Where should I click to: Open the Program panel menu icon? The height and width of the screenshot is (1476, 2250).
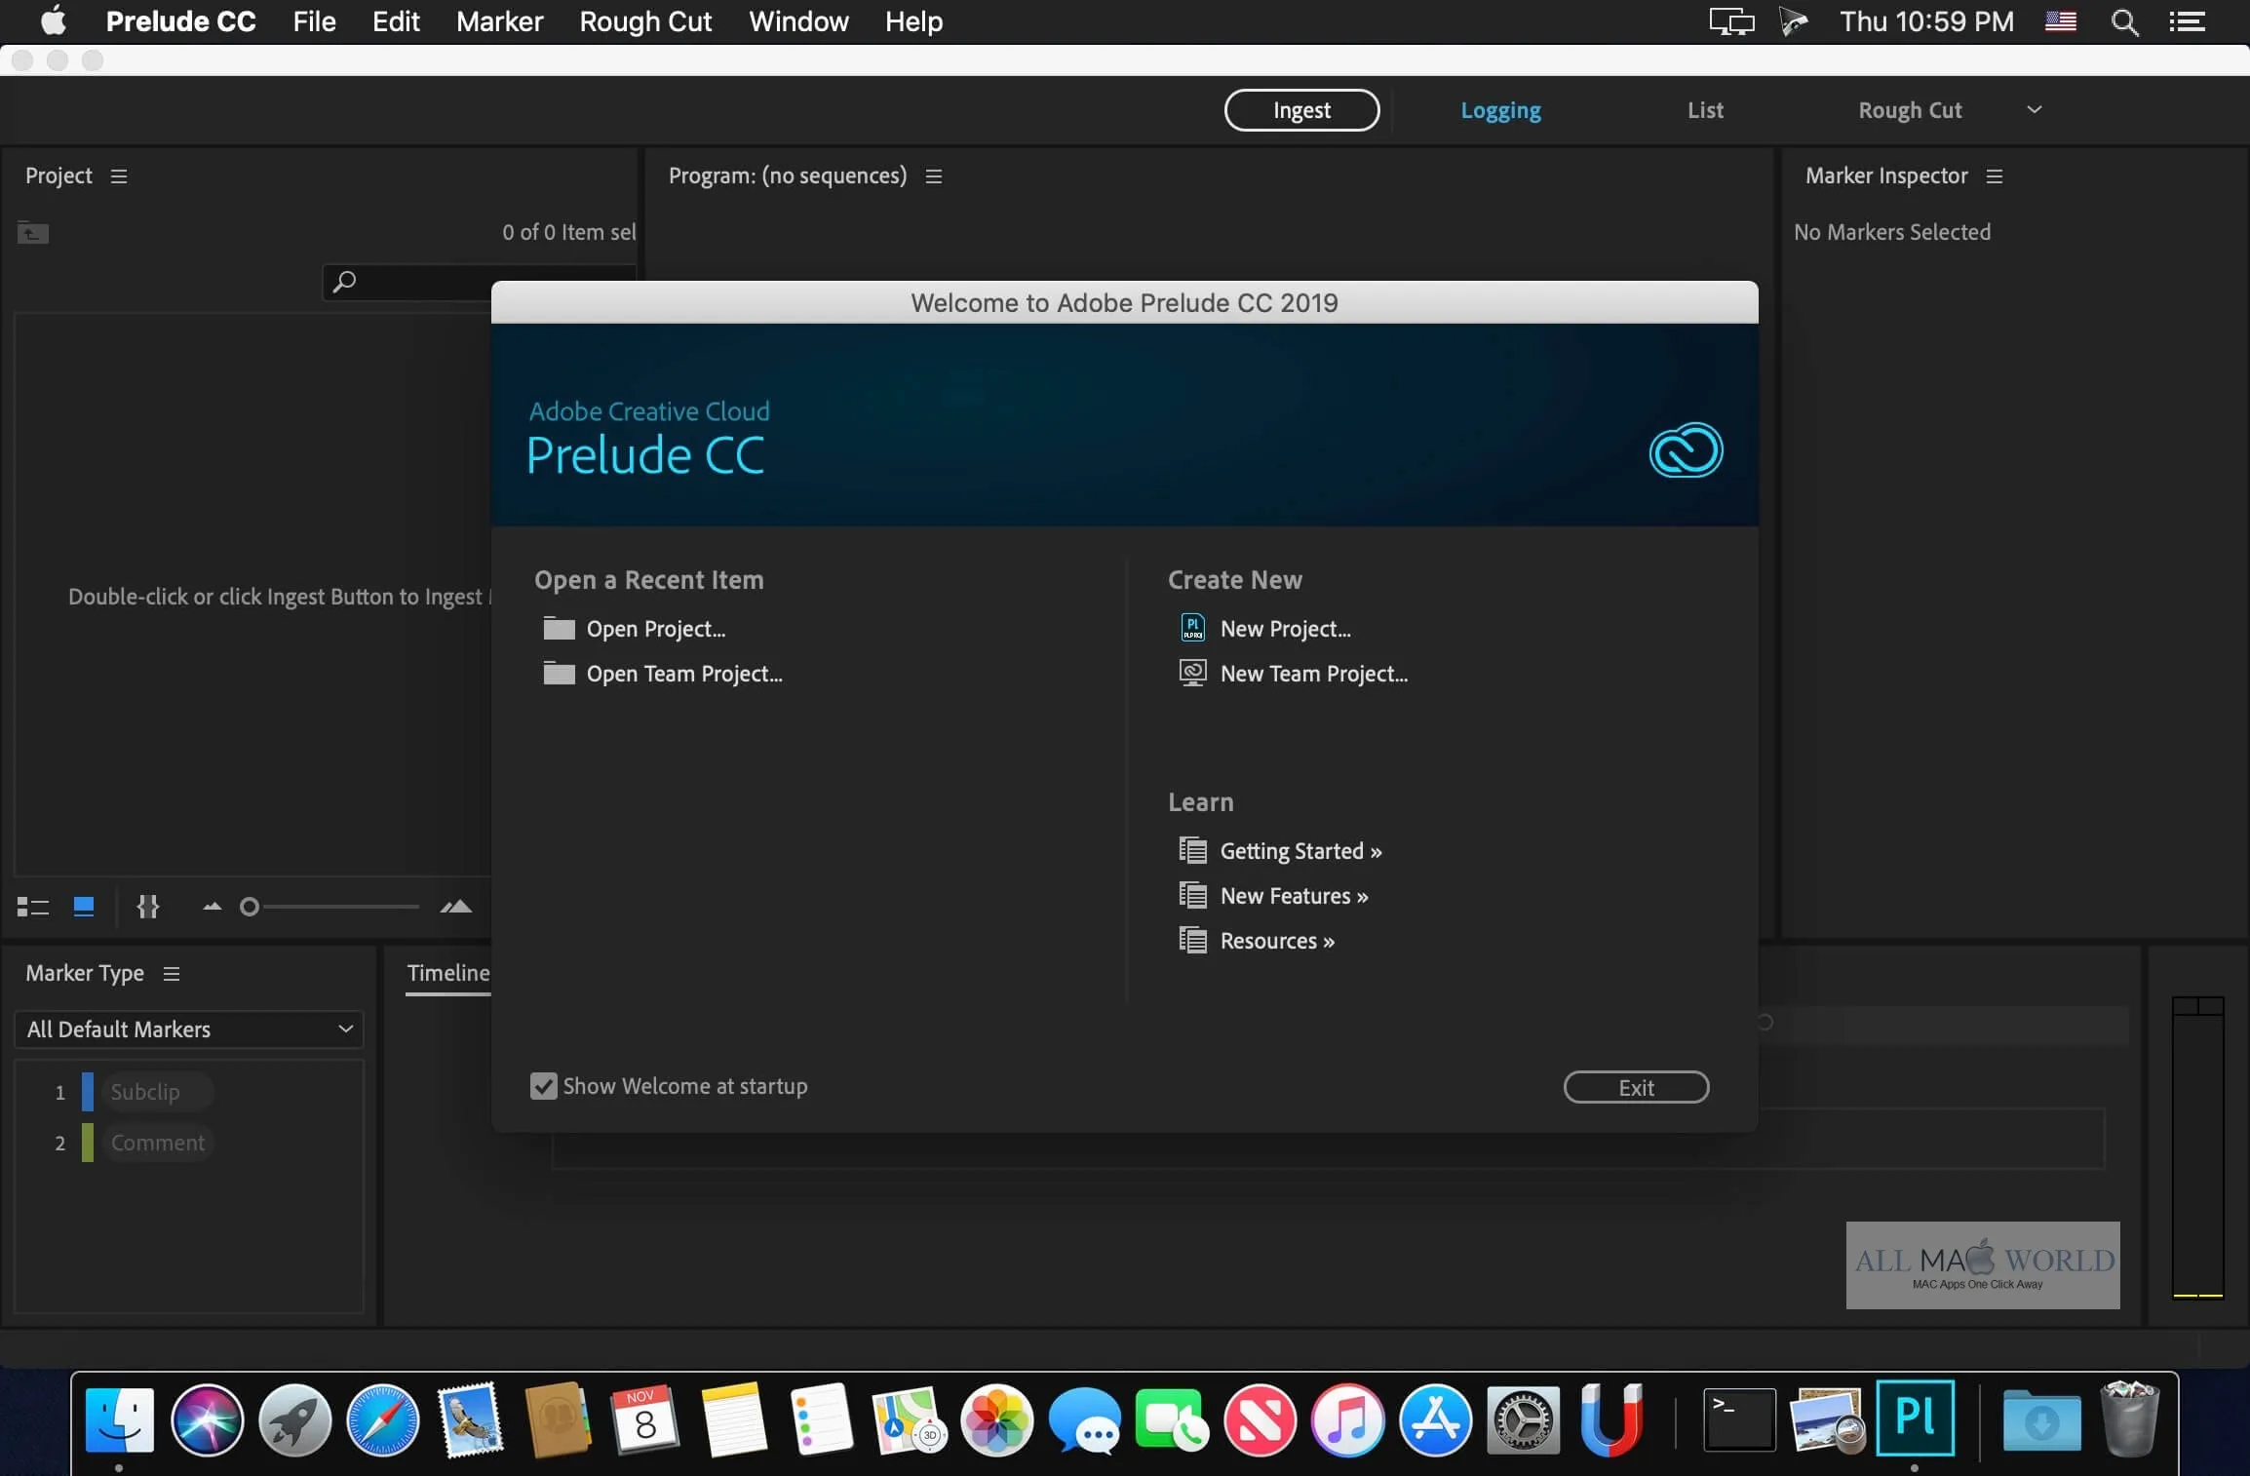tap(934, 176)
